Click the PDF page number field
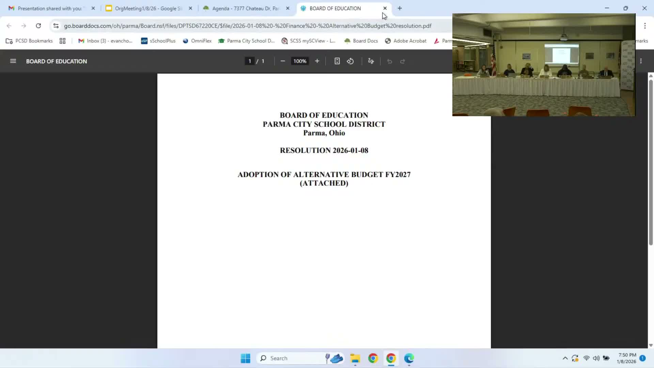 coord(250,61)
